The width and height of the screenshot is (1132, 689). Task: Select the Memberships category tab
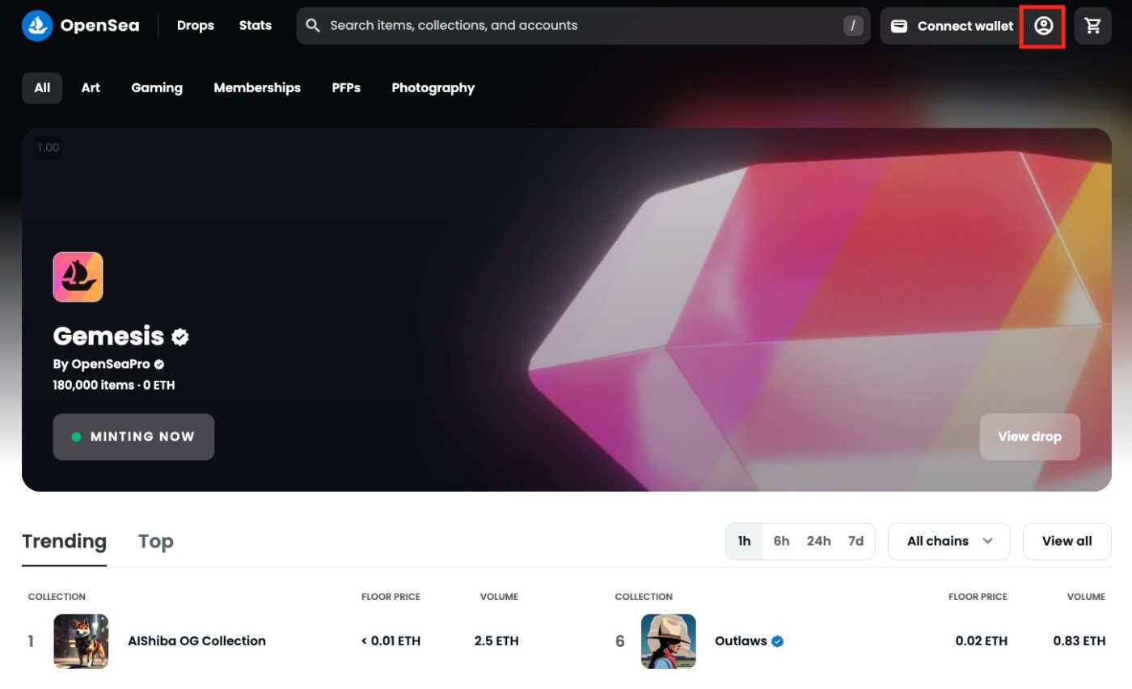257,88
